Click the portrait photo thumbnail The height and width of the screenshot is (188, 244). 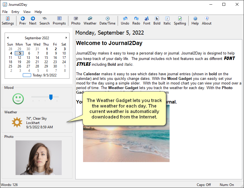(39, 158)
